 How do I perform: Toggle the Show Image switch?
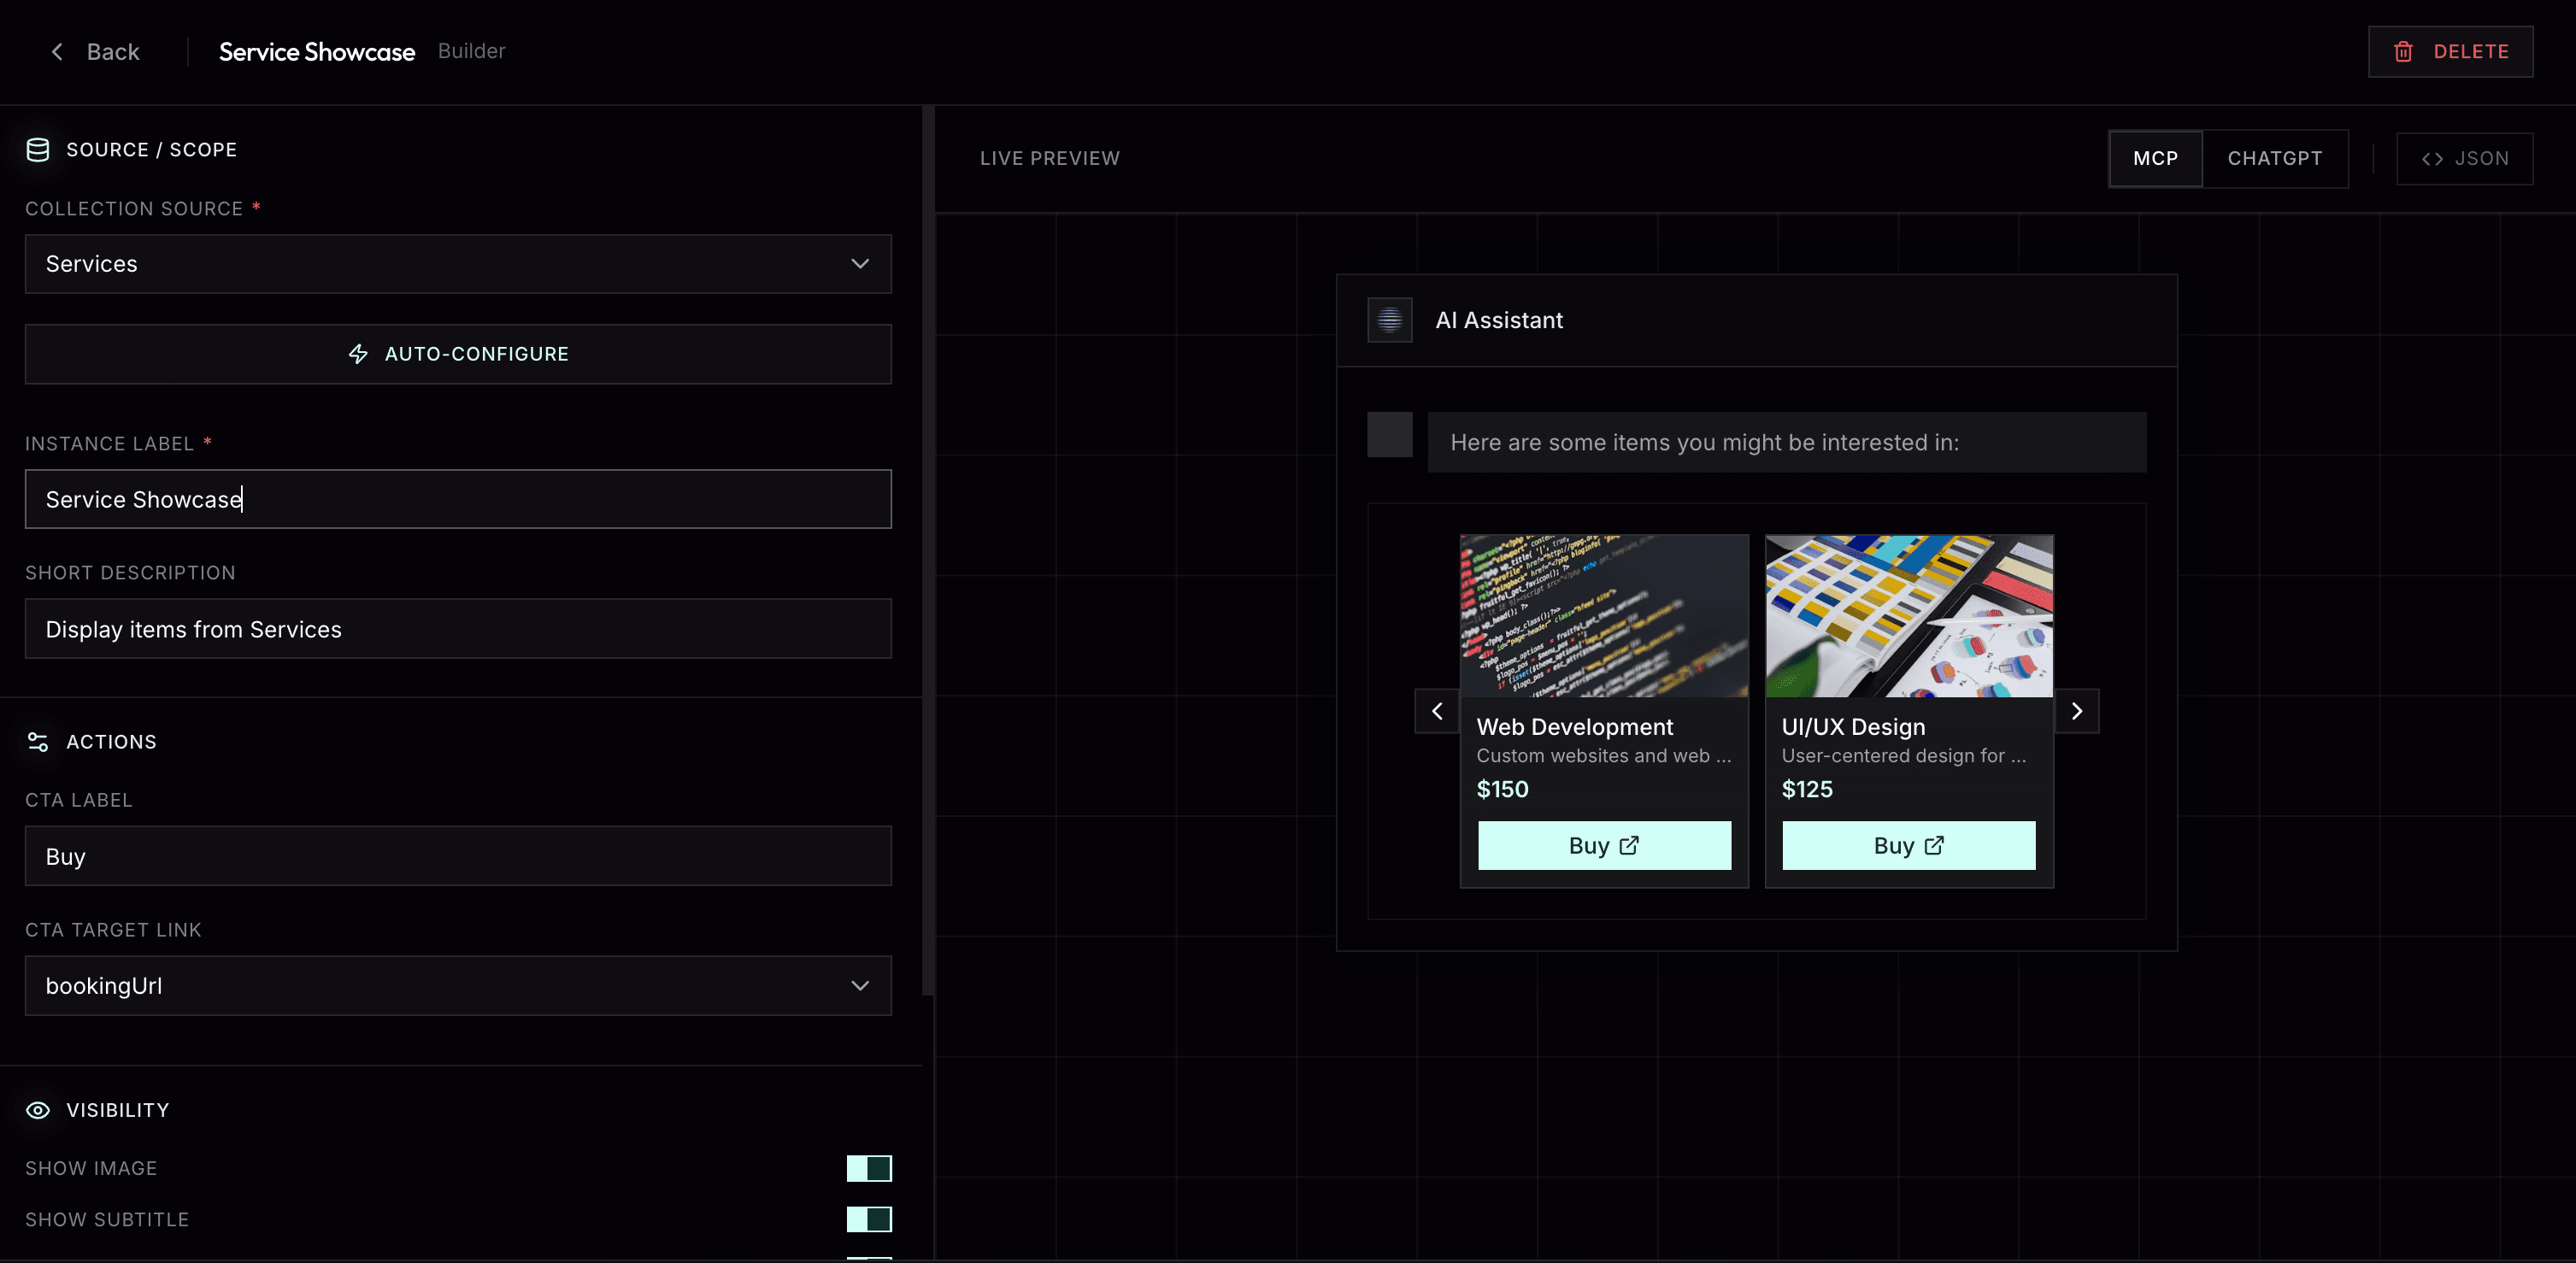[868, 1168]
